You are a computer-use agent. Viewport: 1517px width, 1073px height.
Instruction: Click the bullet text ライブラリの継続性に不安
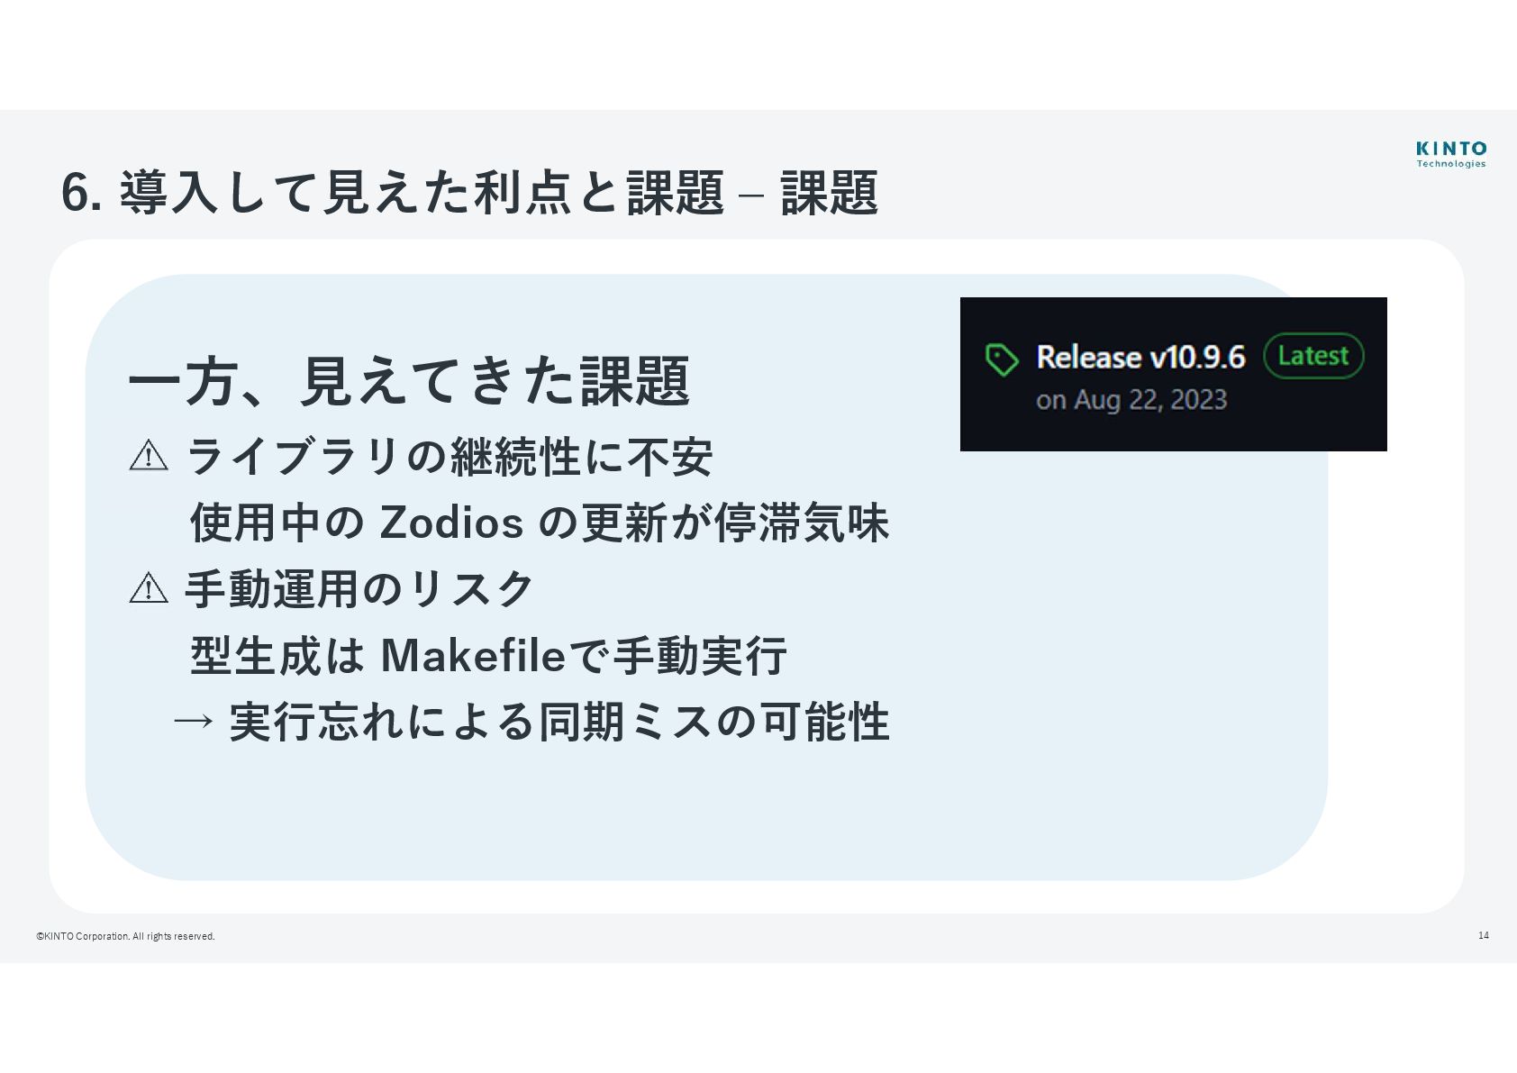[x=449, y=457]
